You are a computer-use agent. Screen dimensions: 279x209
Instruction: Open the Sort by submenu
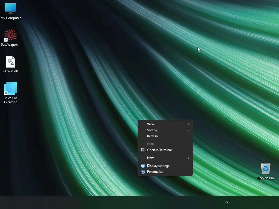(x=165, y=130)
